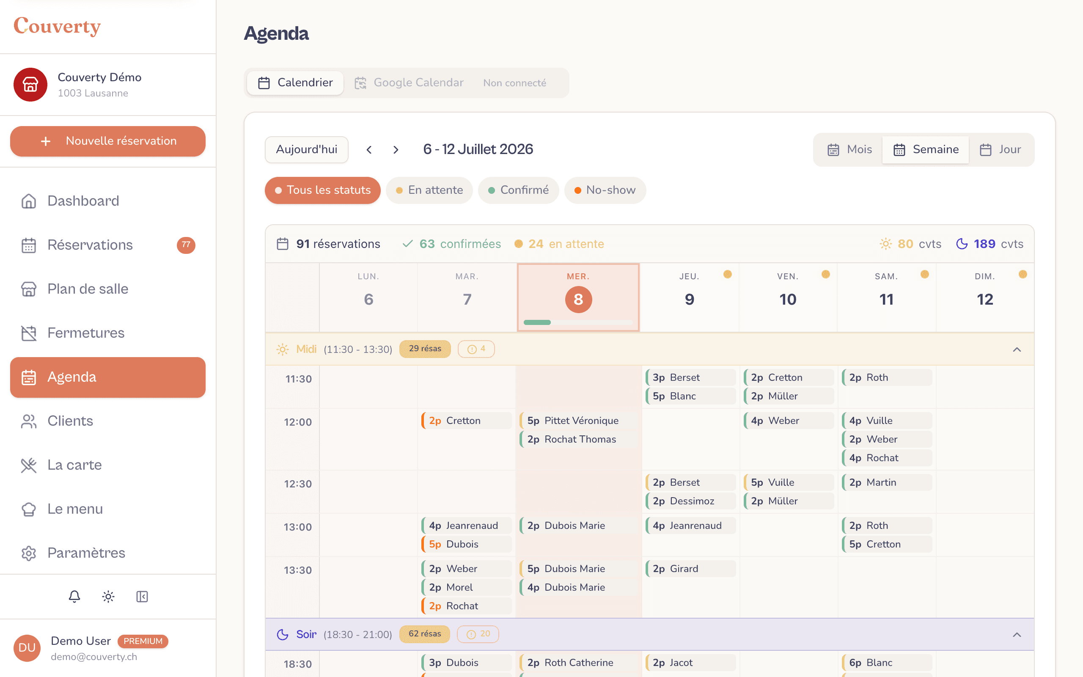Click the Aujourd'hui button
Screen dimensions: 1083x677
(x=307, y=149)
